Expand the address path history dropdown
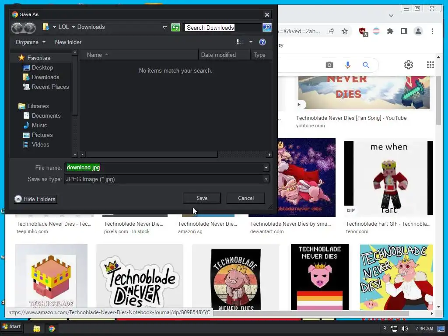The width and height of the screenshot is (448, 336). [164, 28]
